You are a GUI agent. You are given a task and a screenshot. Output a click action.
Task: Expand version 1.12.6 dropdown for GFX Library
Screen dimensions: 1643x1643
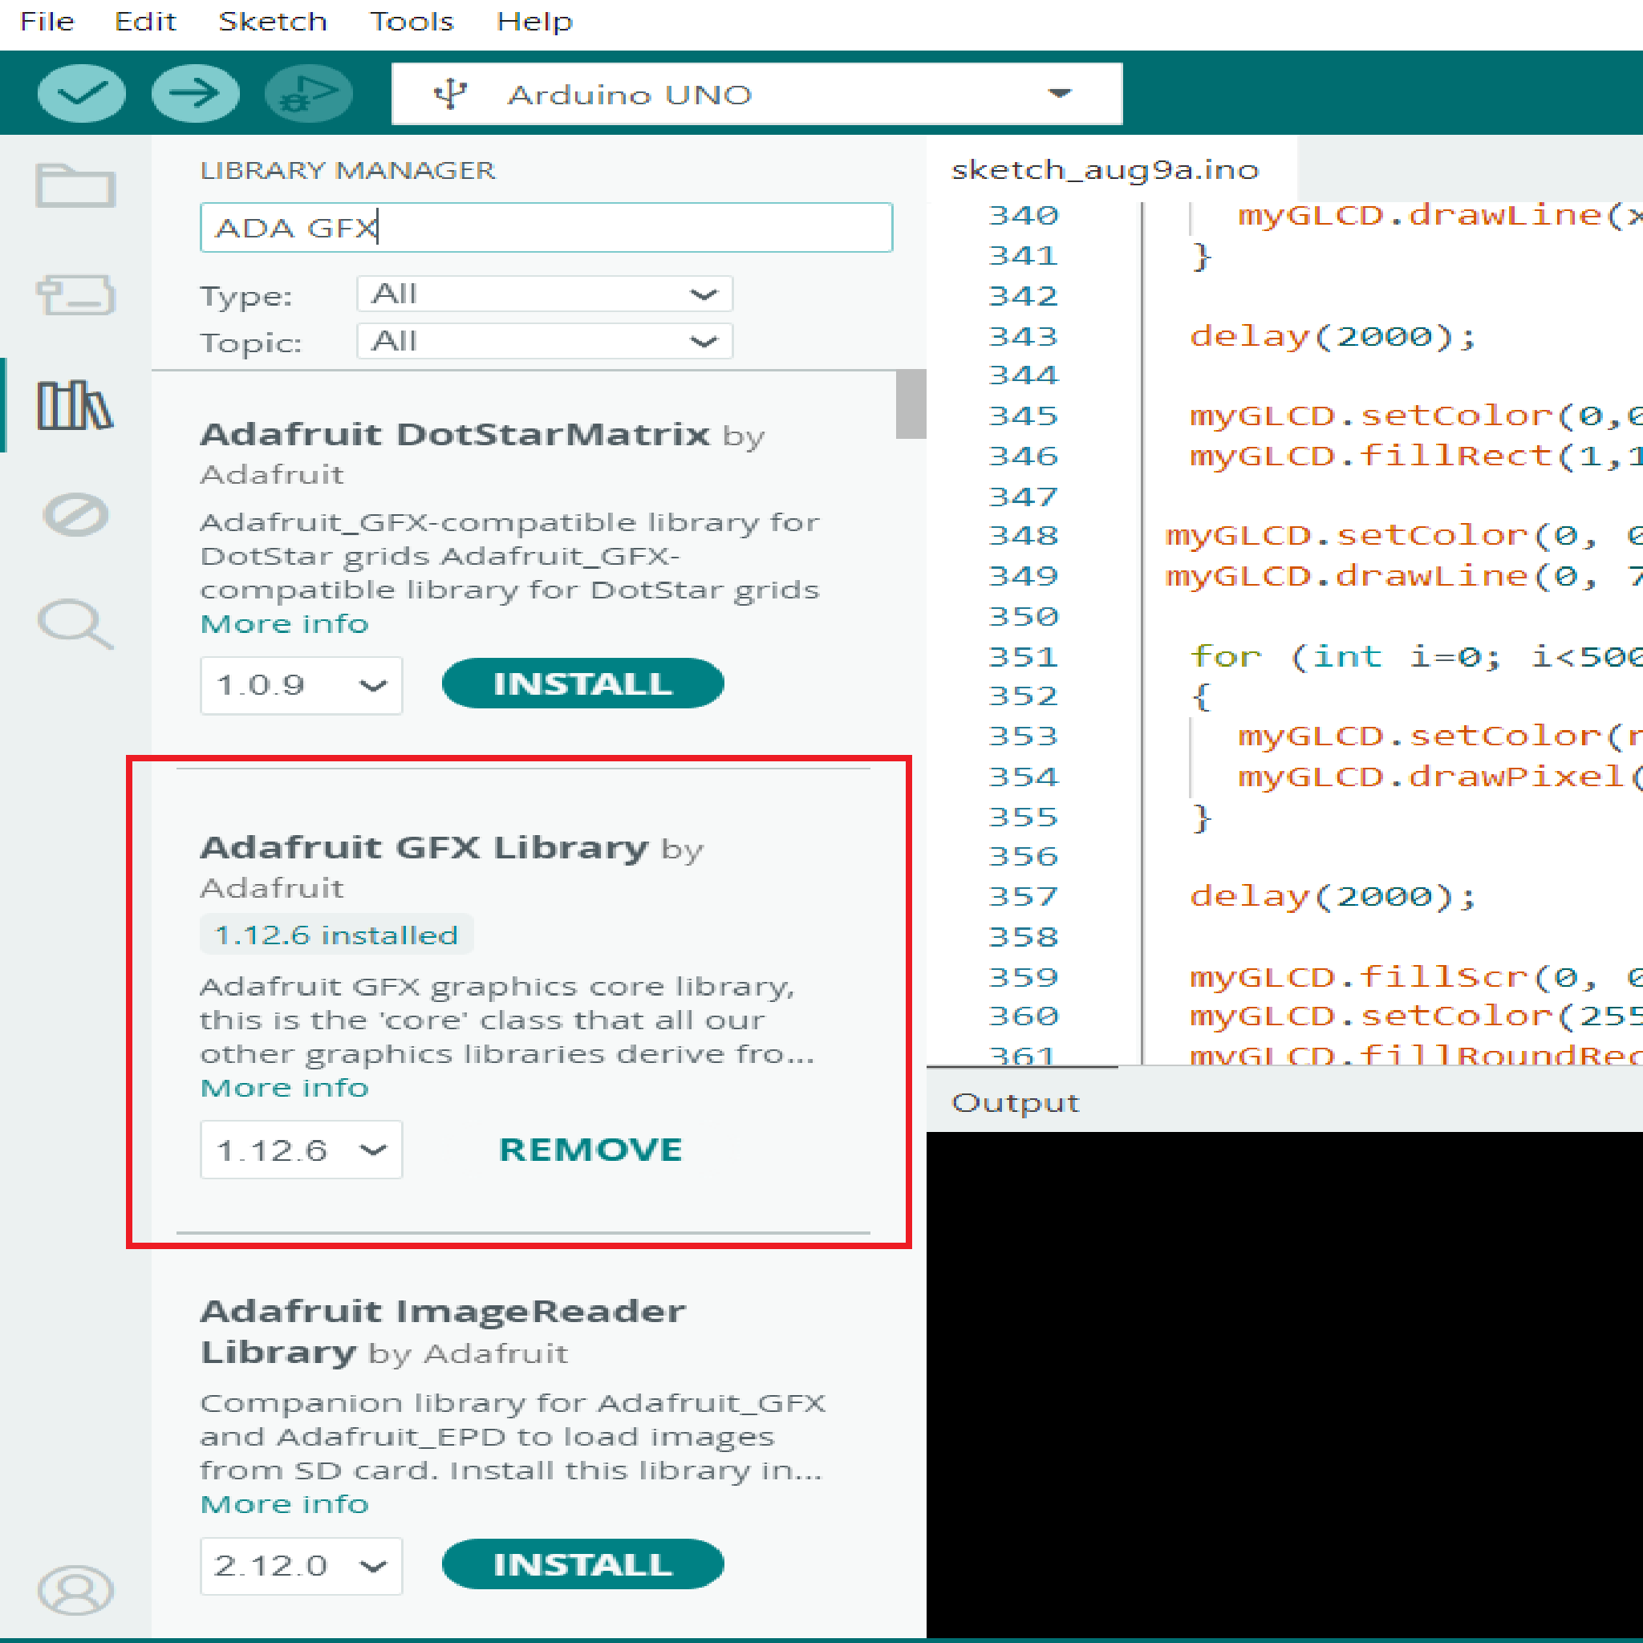pyautogui.click(x=301, y=1150)
